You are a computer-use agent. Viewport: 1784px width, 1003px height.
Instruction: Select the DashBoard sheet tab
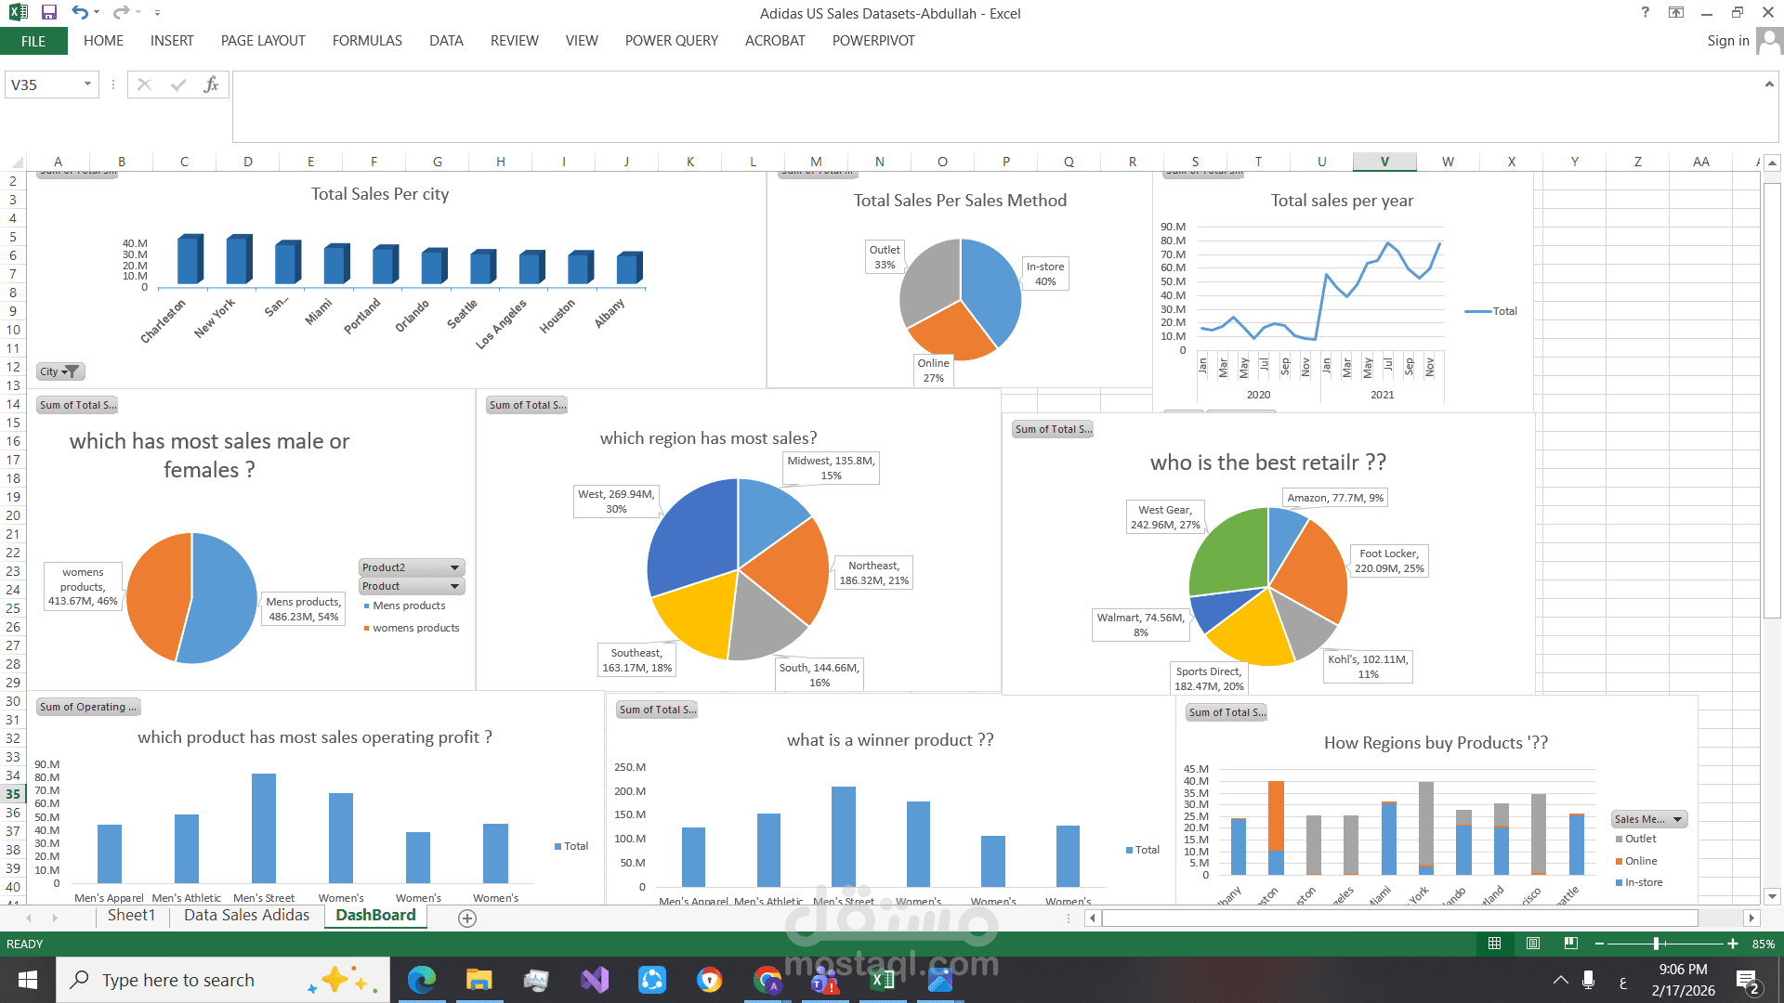coord(375,916)
